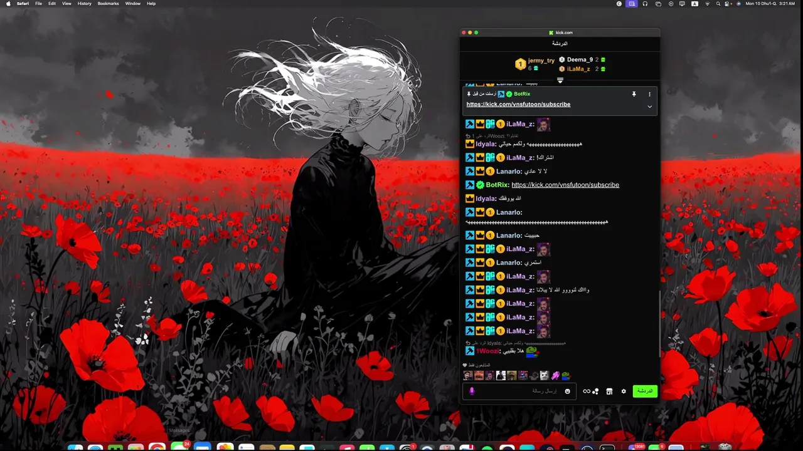
Task: Click the headphones icon in menu bar
Action: 645,3
